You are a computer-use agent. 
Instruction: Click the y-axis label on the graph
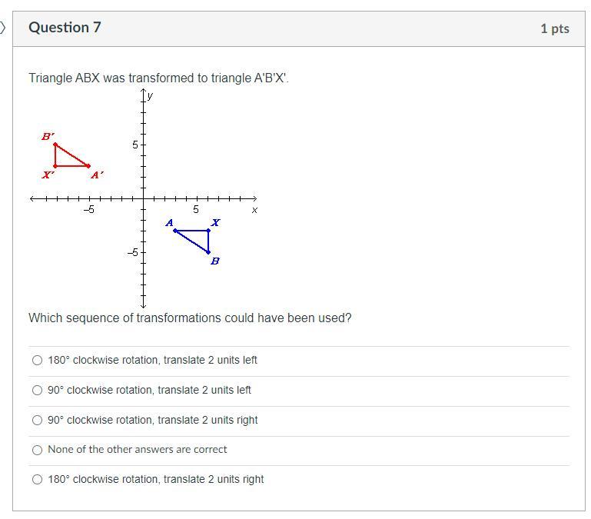click(151, 95)
